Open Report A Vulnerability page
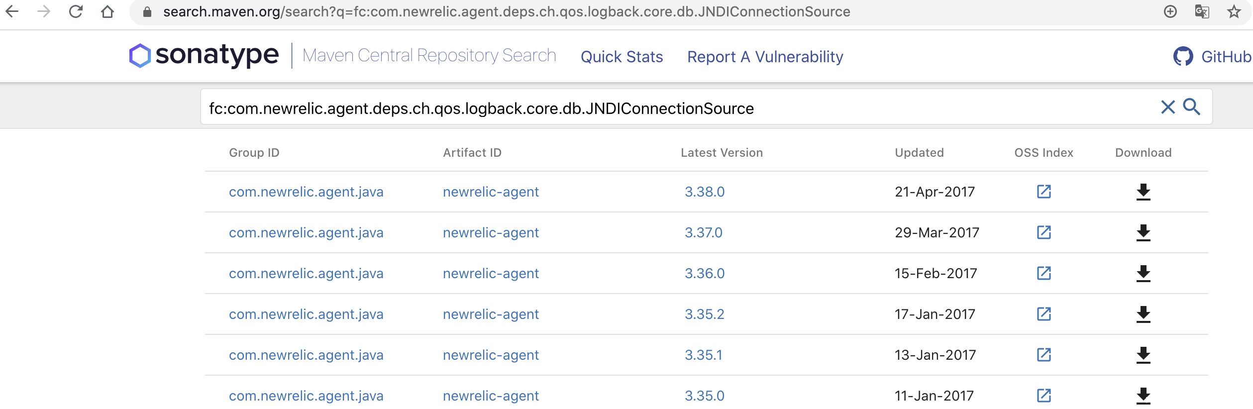 (x=765, y=57)
